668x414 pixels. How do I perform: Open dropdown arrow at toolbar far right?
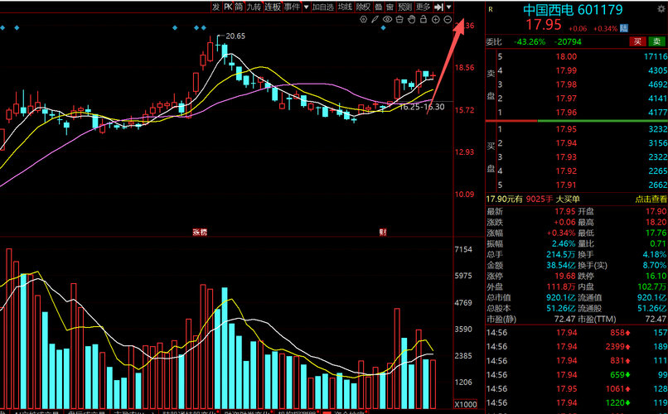tap(448, 7)
